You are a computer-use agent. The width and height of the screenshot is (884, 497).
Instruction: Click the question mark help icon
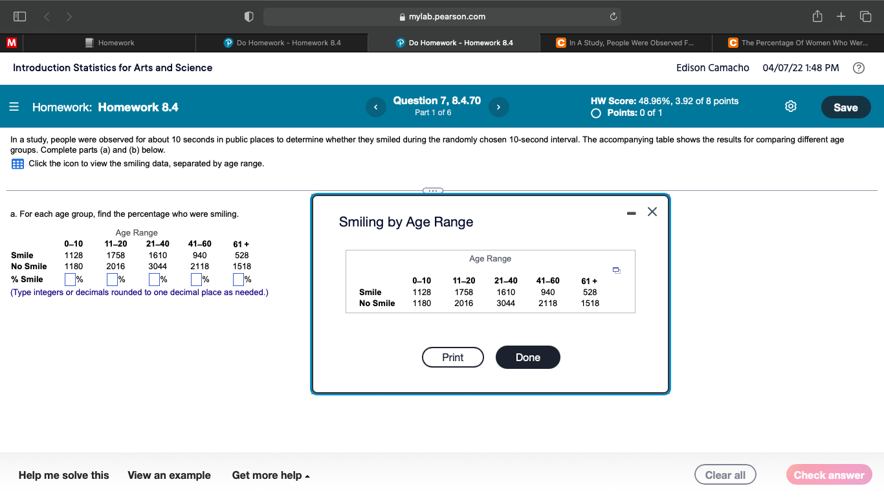[859, 67]
